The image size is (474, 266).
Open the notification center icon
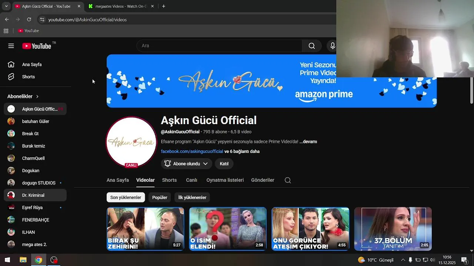pos(464,260)
